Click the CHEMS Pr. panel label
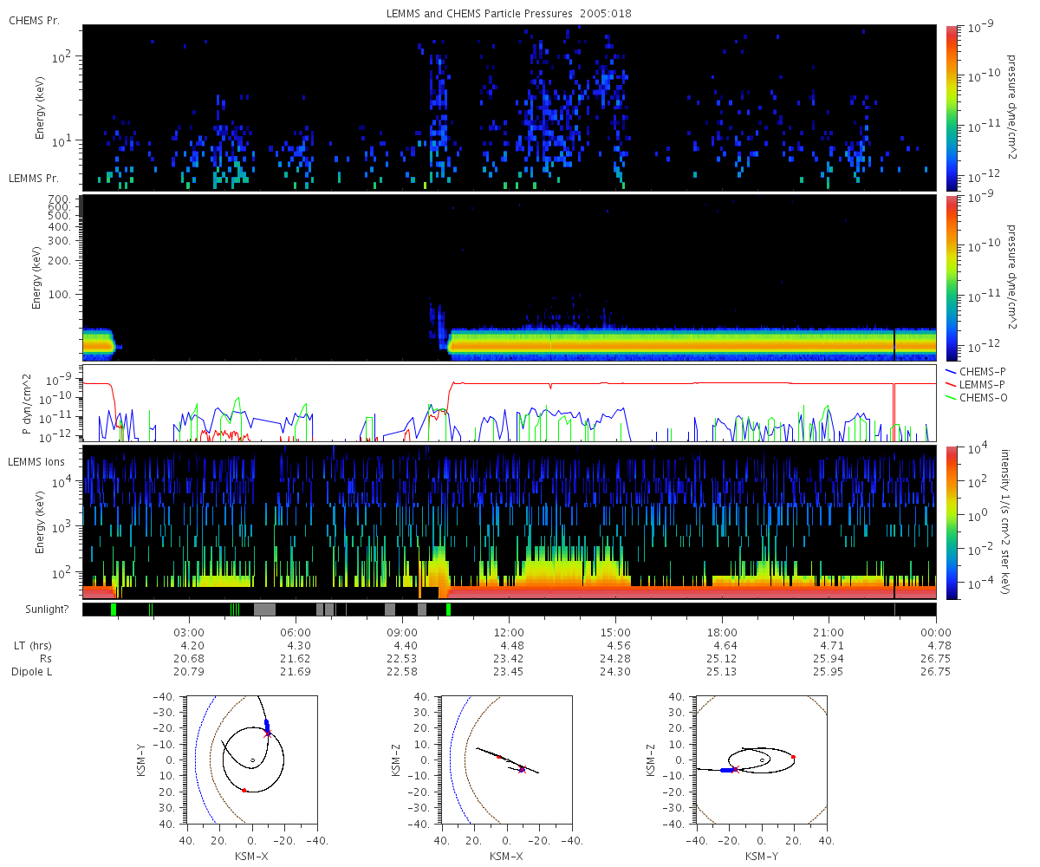 33,21
